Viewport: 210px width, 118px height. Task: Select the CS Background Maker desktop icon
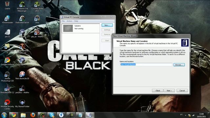(x=22, y=49)
